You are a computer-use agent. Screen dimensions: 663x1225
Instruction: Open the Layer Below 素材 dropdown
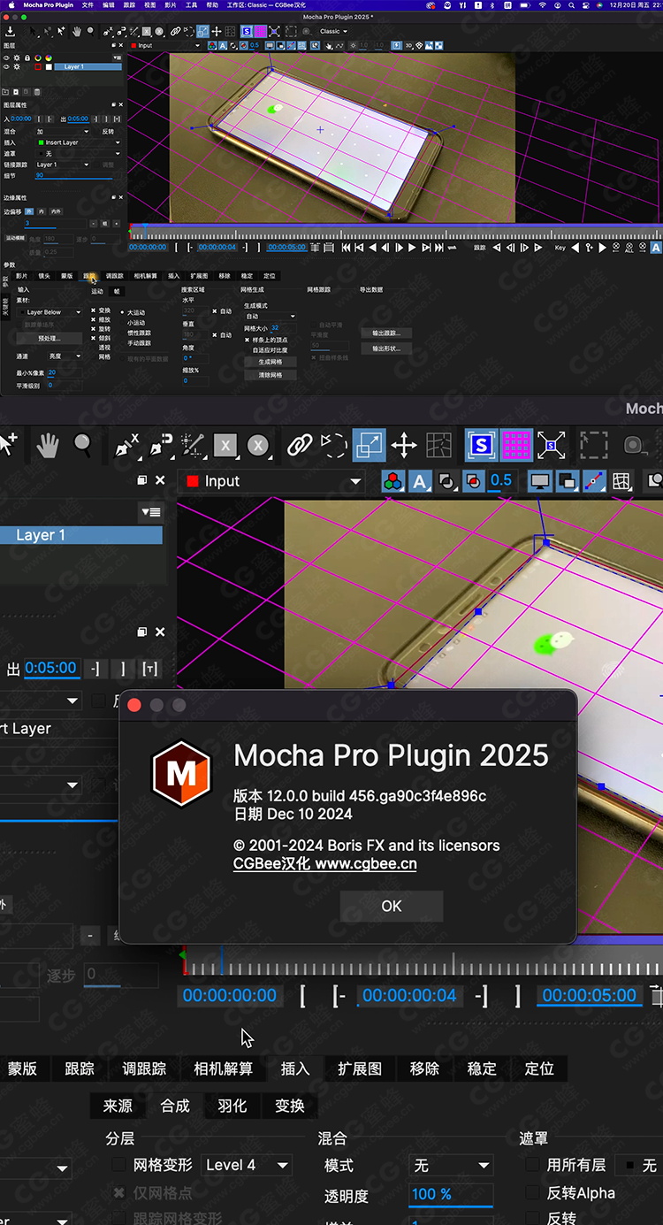[51, 312]
